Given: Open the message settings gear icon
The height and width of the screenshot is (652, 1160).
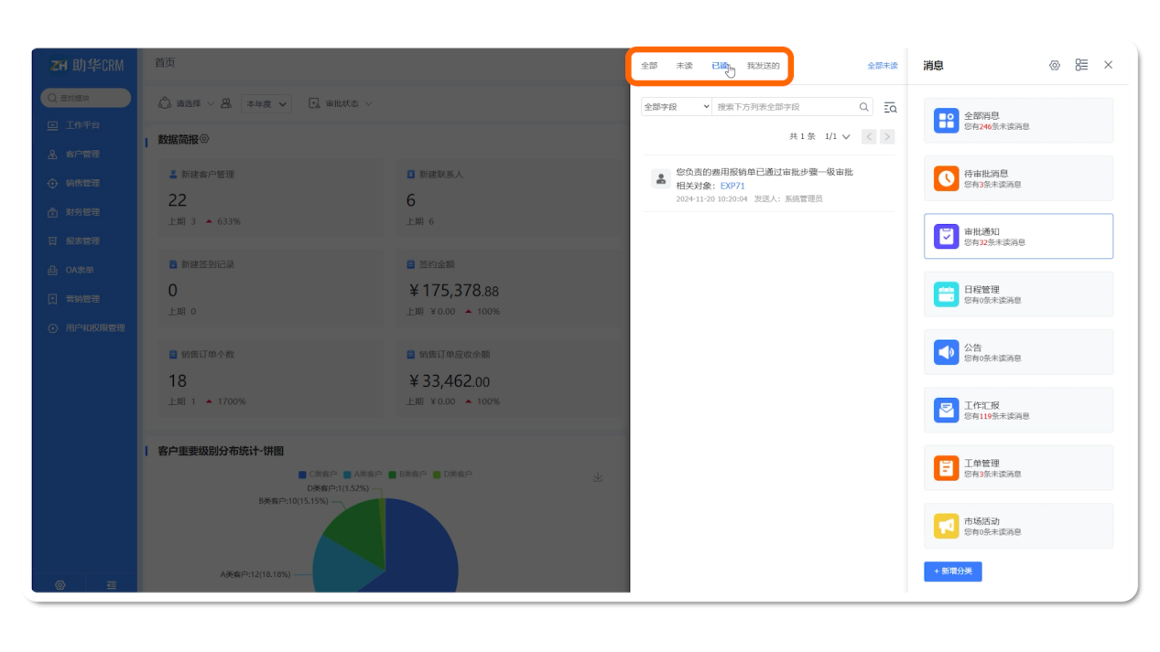Looking at the screenshot, I should pos(1054,65).
